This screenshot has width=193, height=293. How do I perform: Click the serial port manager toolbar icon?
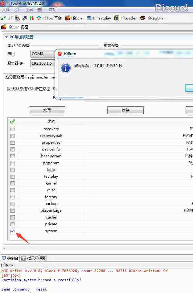[x=18, y=18]
